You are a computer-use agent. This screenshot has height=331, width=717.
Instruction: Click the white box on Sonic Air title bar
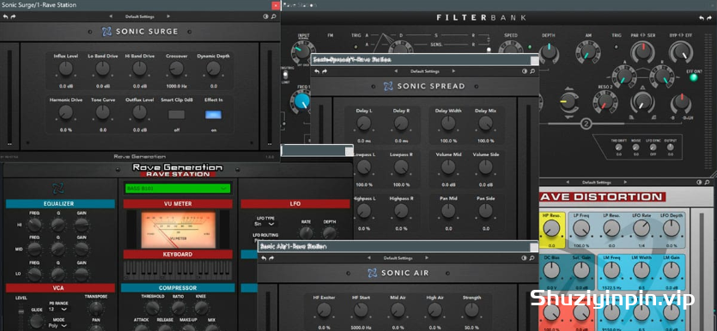coord(533,247)
